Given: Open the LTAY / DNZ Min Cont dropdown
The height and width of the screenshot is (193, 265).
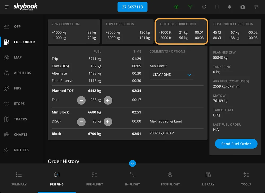Looking at the screenshot, I should (x=172, y=75).
